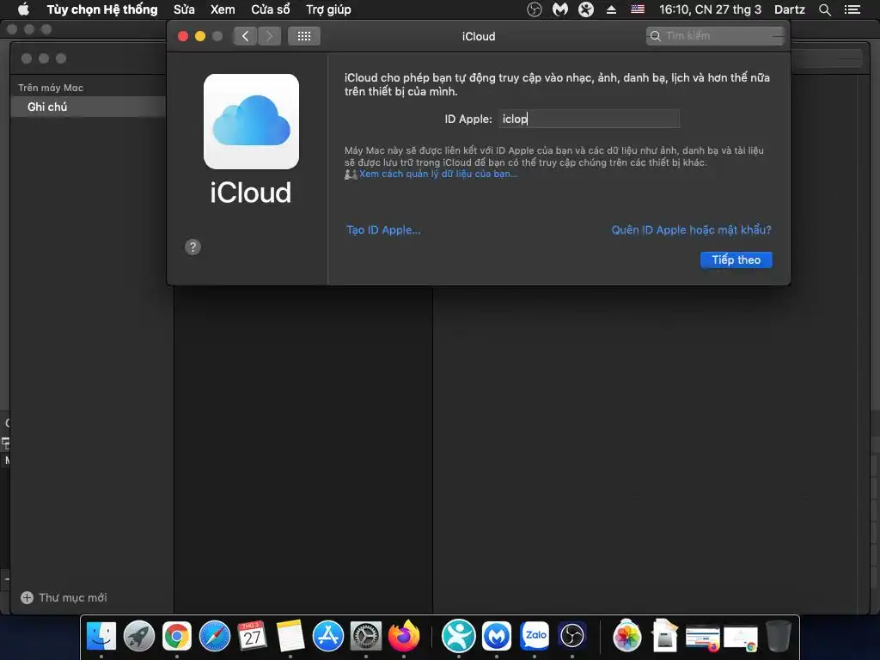Open the help question mark button

coord(192,247)
